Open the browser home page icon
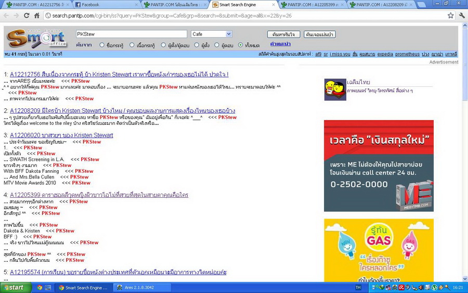Screen dimensions: 468x293 tap(37, 16)
